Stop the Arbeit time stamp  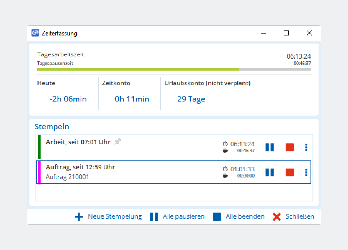[x=290, y=147]
